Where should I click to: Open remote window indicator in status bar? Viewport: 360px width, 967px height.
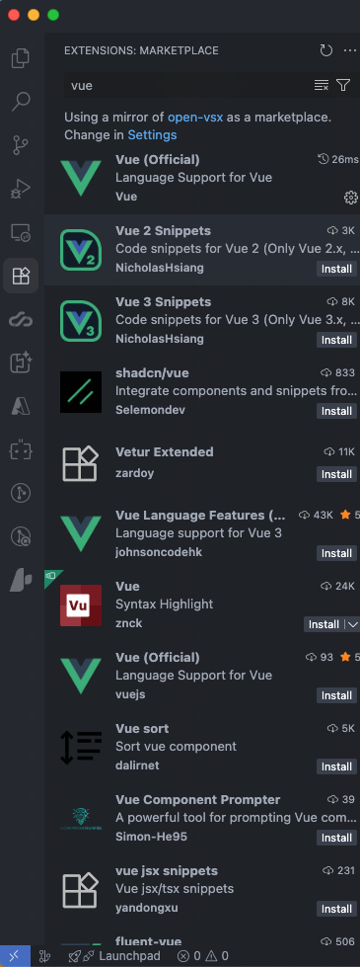click(14, 956)
